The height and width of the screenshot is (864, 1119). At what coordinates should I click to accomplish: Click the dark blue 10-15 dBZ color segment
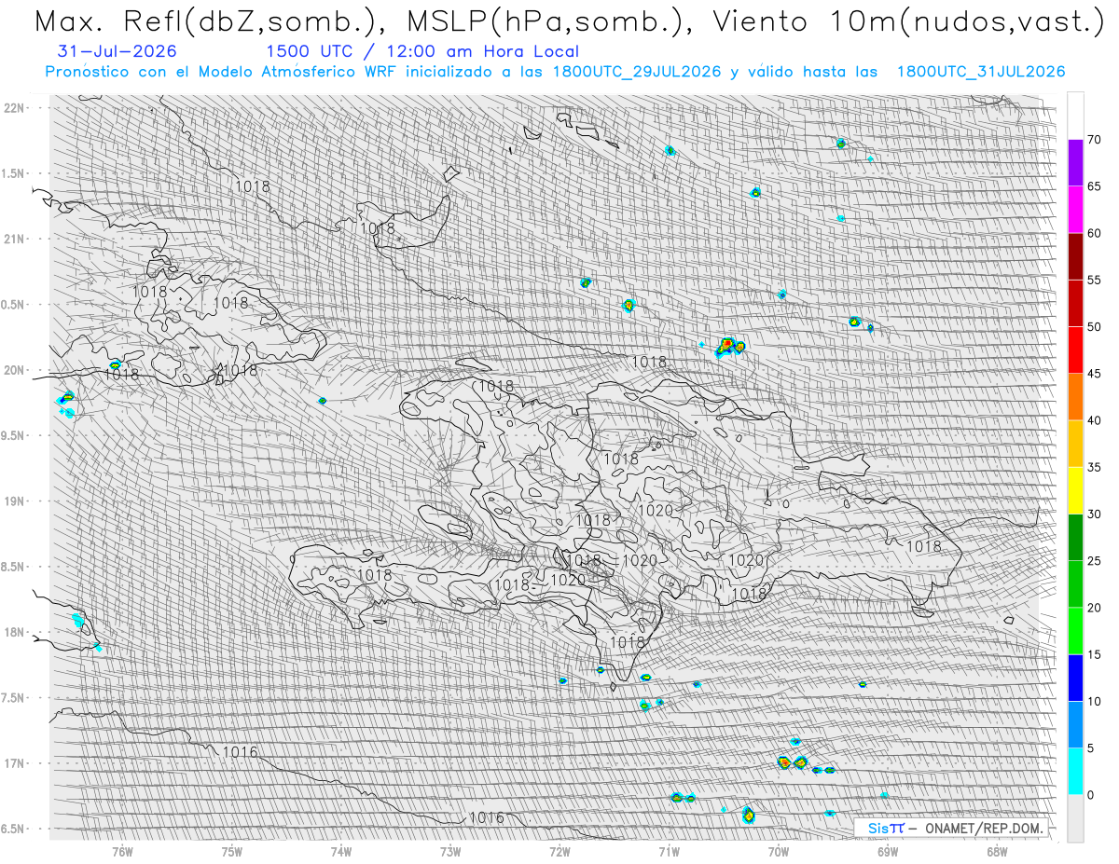coord(1075,678)
